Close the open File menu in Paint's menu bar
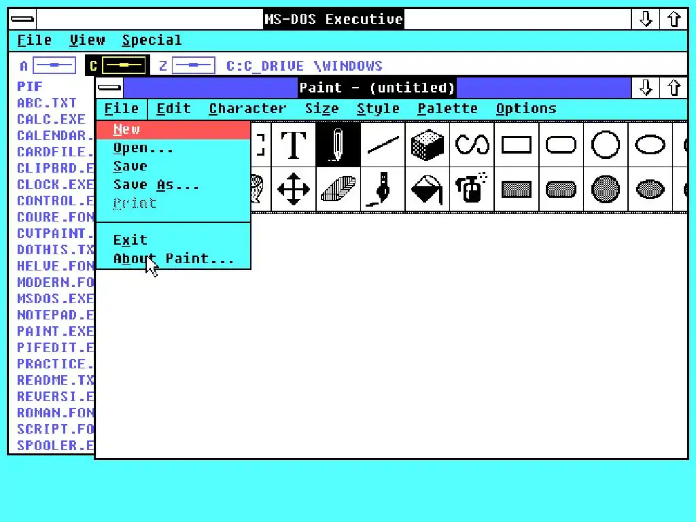Screen dimensions: 696x522 click(122, 109)
